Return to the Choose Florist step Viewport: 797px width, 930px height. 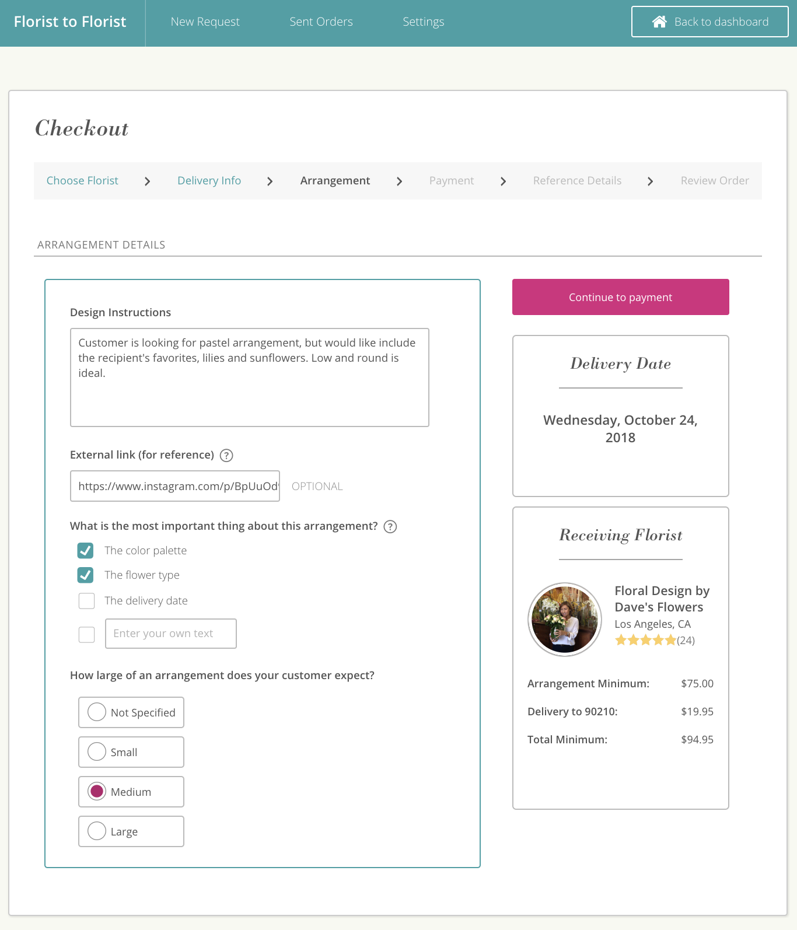pyautogui.click(x=82, y=181)
